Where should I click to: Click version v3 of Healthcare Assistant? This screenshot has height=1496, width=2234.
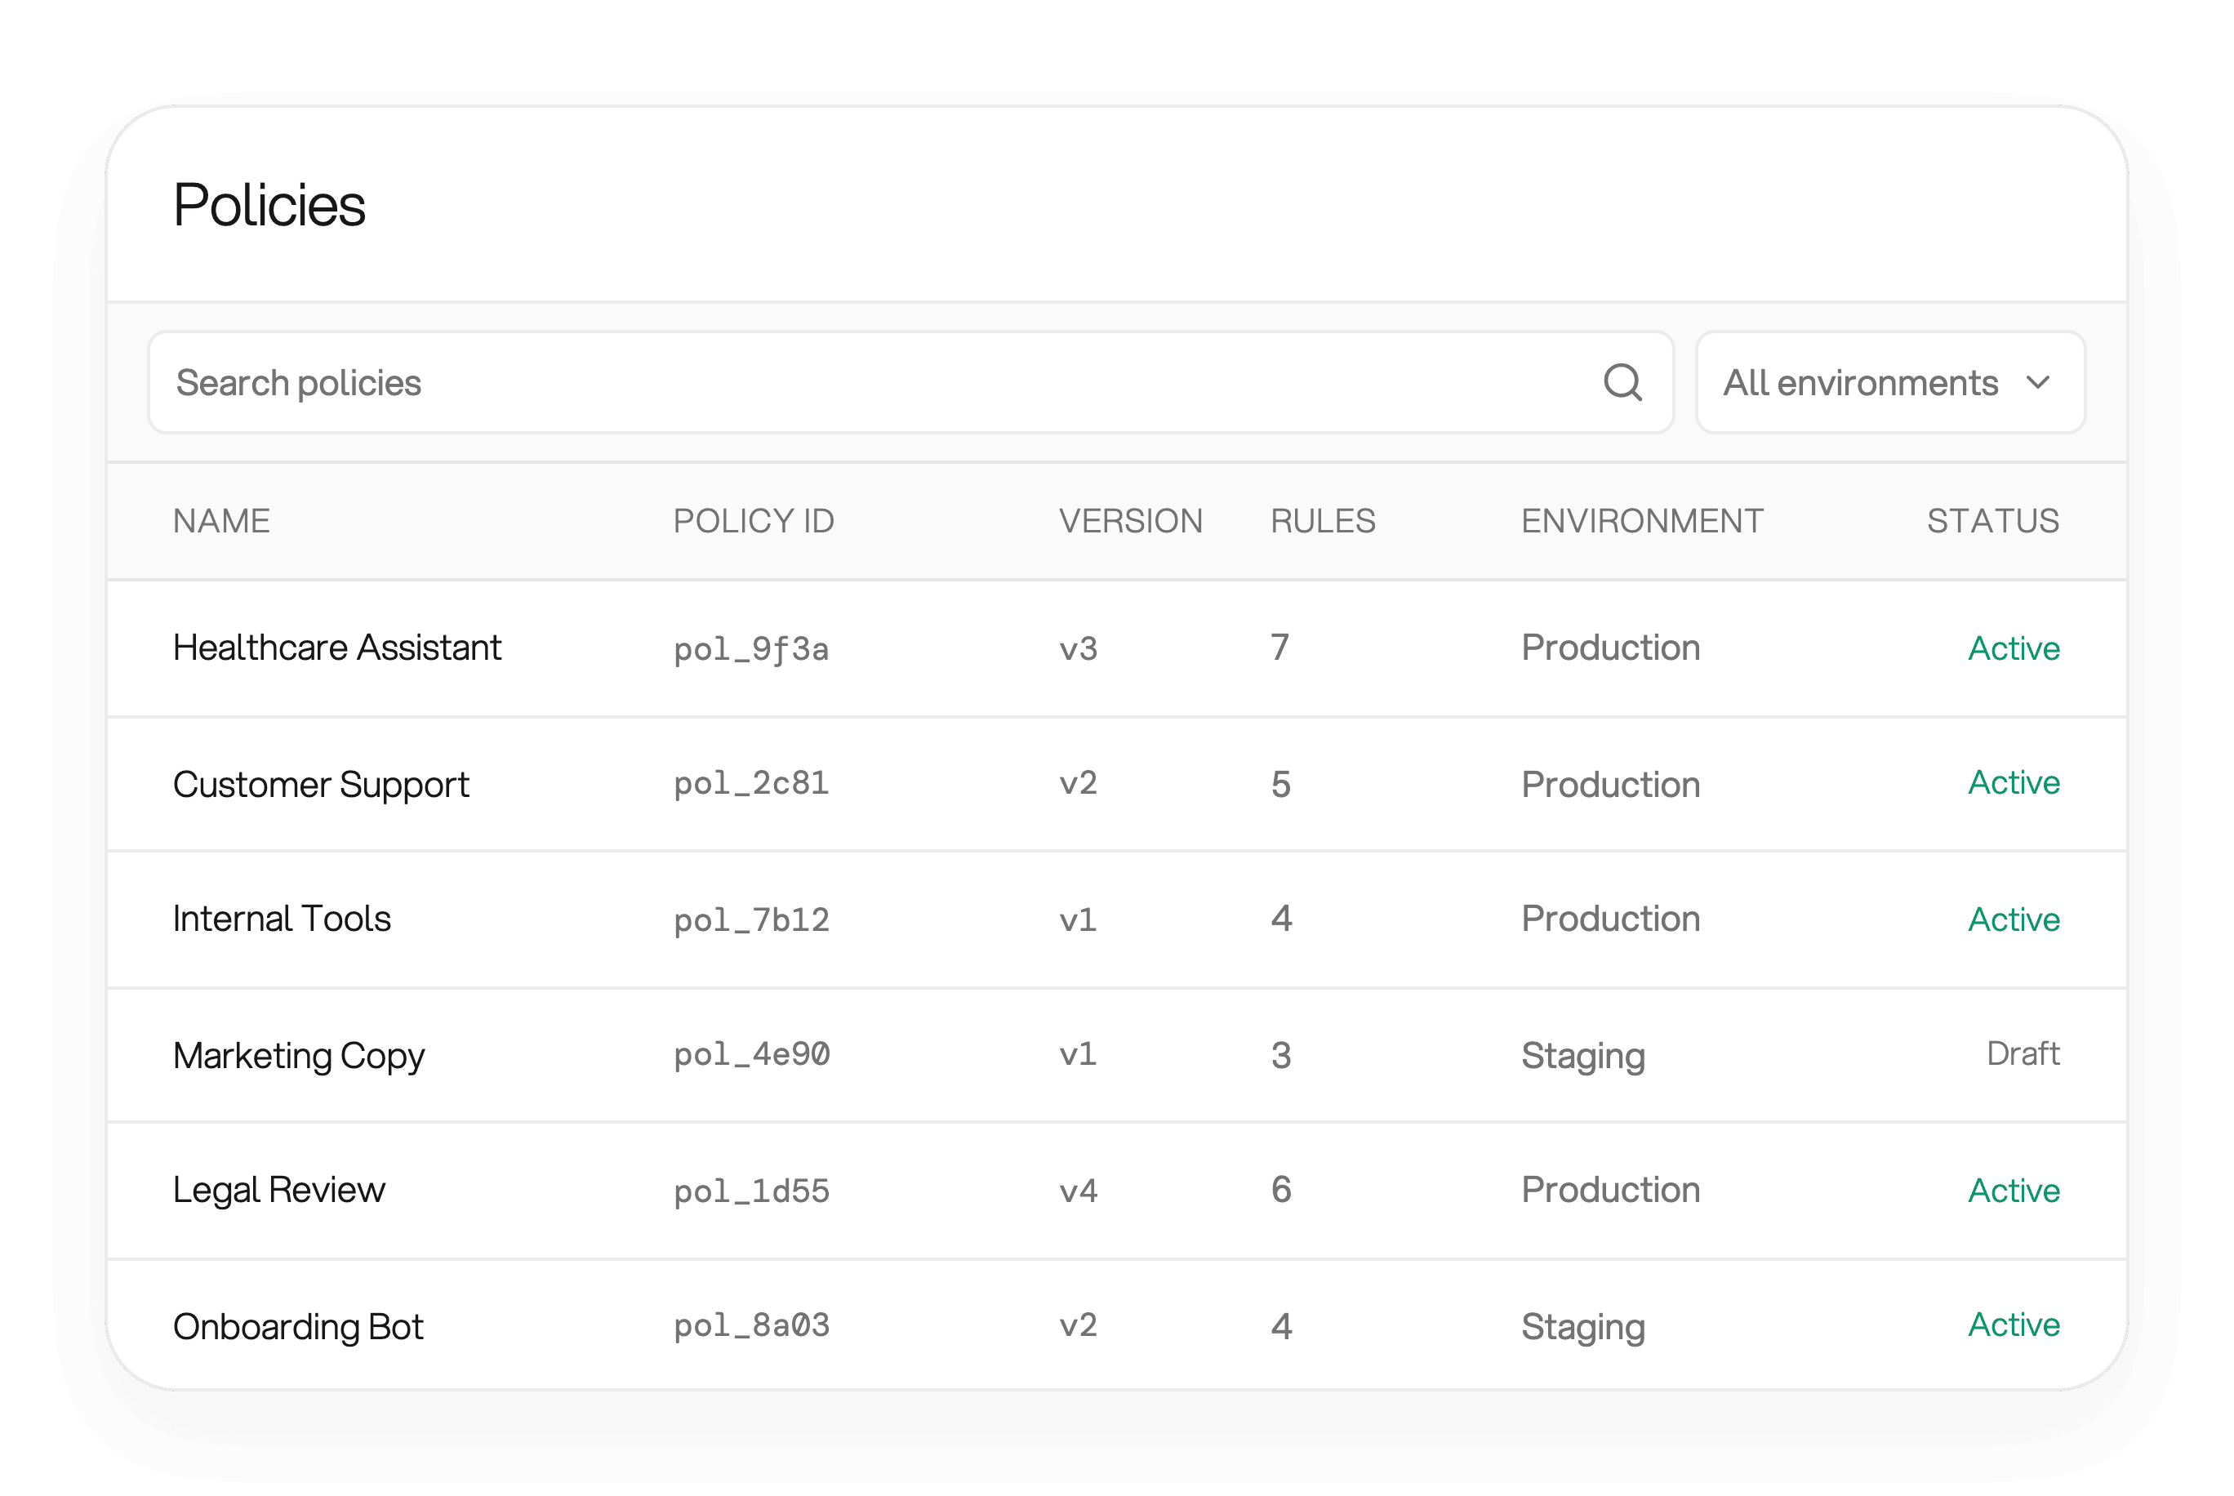coord(1078,648)
